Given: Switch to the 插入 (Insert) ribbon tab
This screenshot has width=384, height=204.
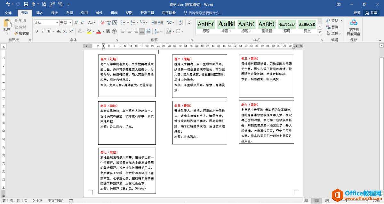Looking at the screenshot, I should coord(40,13).
